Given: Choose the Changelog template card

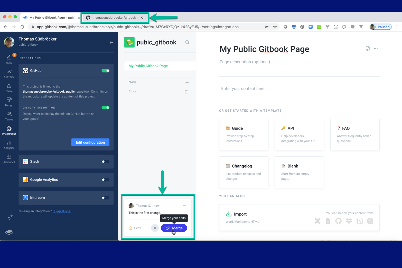Looking at the screenshot, I should [244, 172].
